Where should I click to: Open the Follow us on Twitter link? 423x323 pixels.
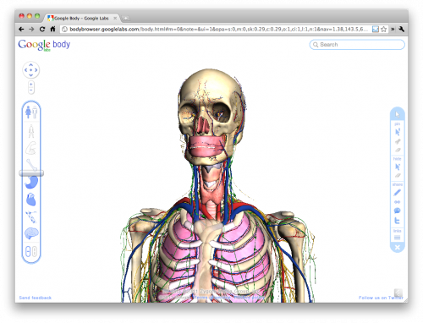coord(381,298)
